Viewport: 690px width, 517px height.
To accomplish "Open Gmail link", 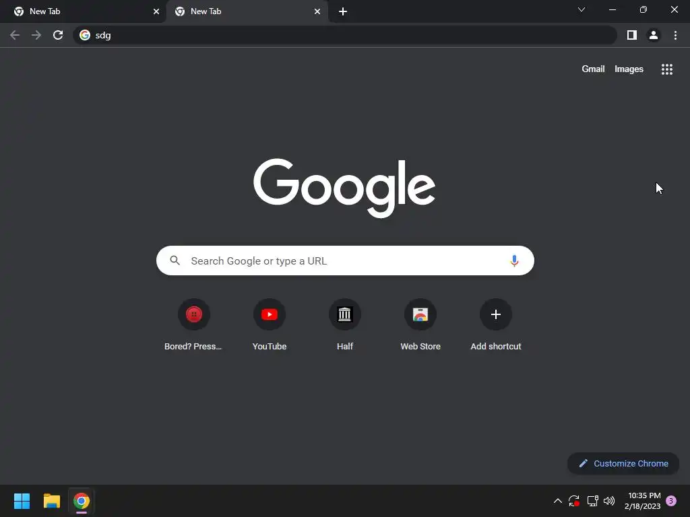I will pos(593,69).
